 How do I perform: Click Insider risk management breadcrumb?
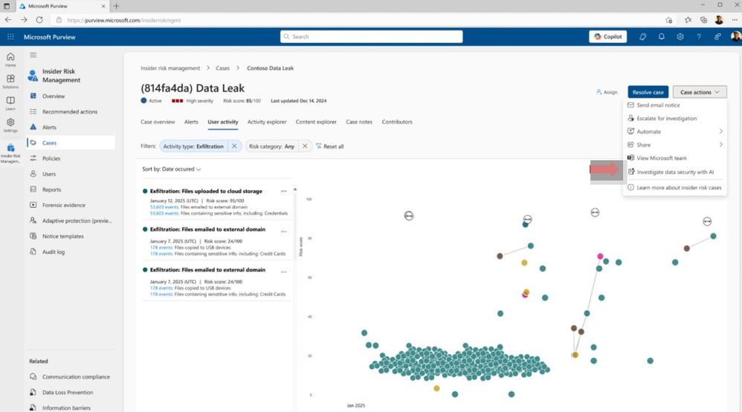tap(170, 68)
